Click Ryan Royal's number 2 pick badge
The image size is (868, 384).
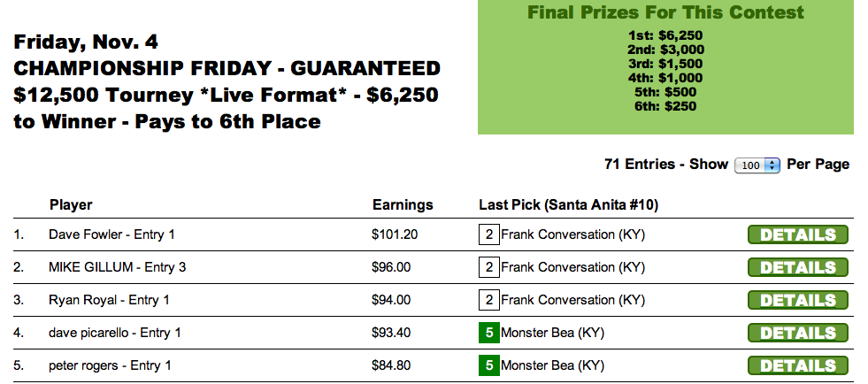488,300
